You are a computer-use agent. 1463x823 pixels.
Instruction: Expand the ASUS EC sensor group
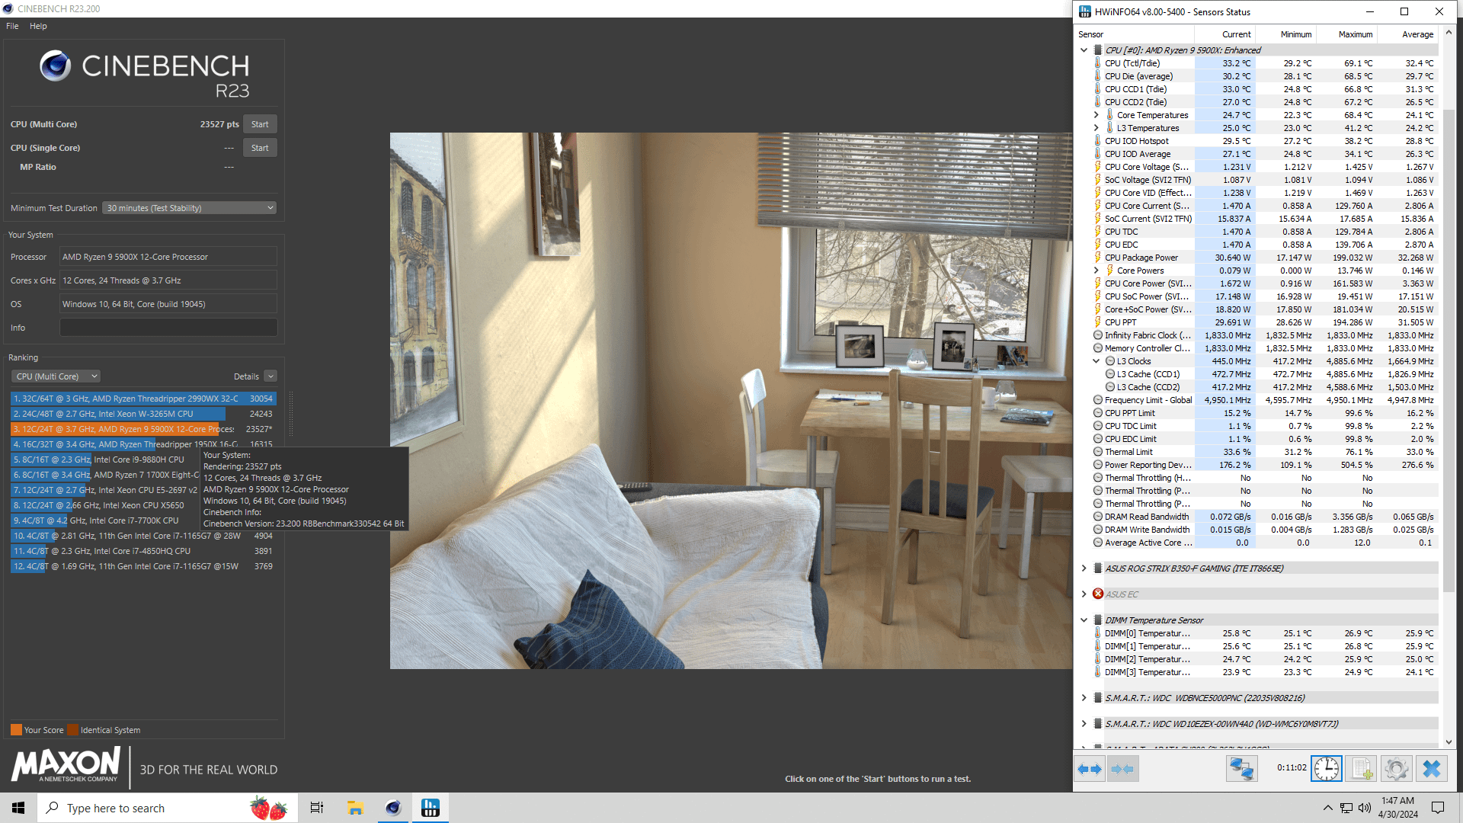1084,594
